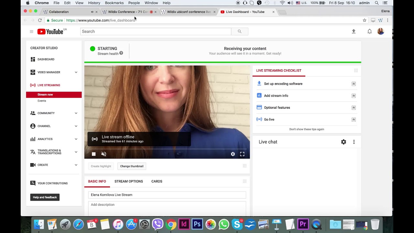This screenshot has width=414, height=233.
Task: Enter fullscreen in the video player
Action: 242,154
